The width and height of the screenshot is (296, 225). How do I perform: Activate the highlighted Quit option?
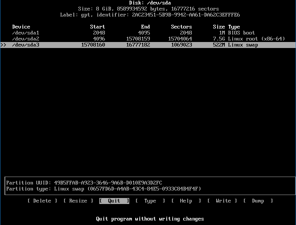click(114, 201)
